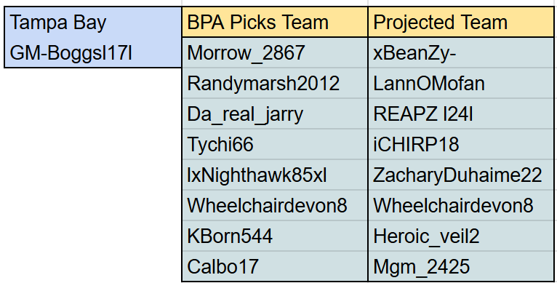Viewport: 557px width, 283px height.
Task: Click the Tychi66 cell
Action: (275, 144)
